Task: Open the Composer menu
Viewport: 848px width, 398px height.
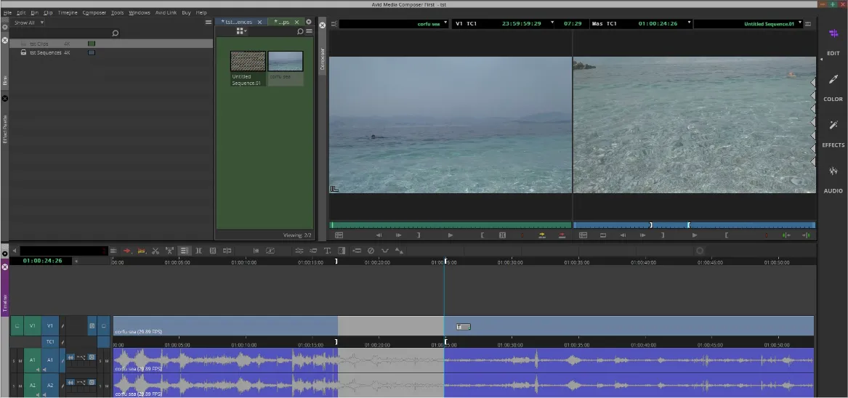Action: tap(94, 12)
